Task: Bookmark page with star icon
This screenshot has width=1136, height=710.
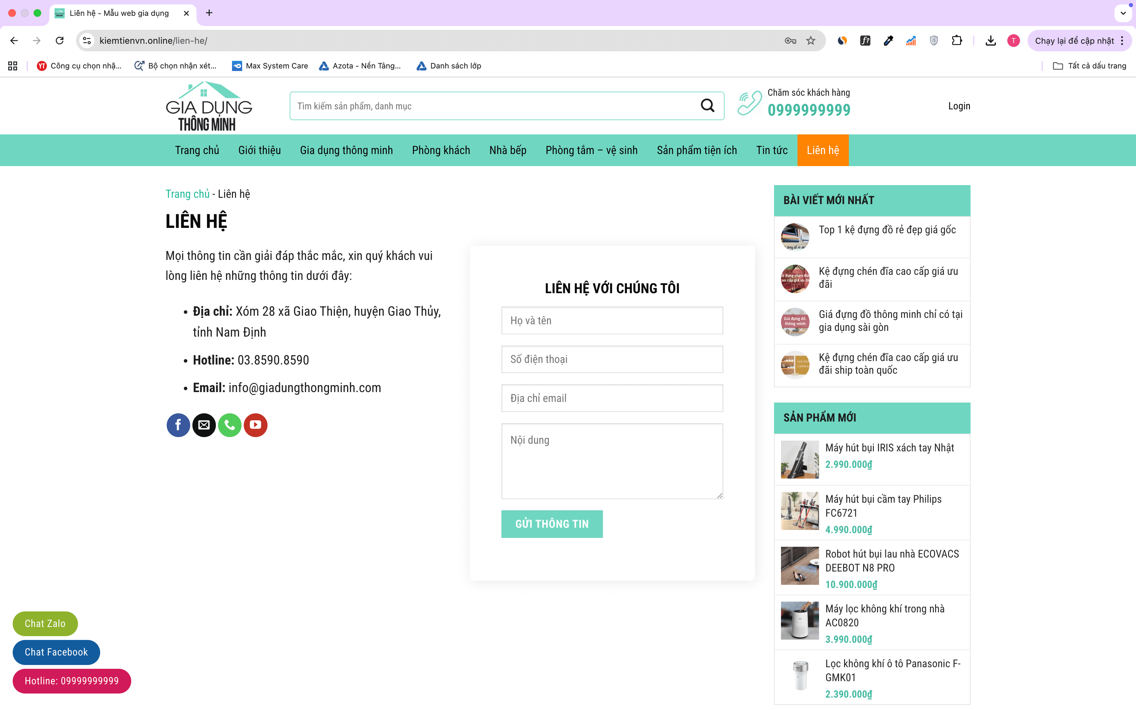Action: (x=811, y=41)
